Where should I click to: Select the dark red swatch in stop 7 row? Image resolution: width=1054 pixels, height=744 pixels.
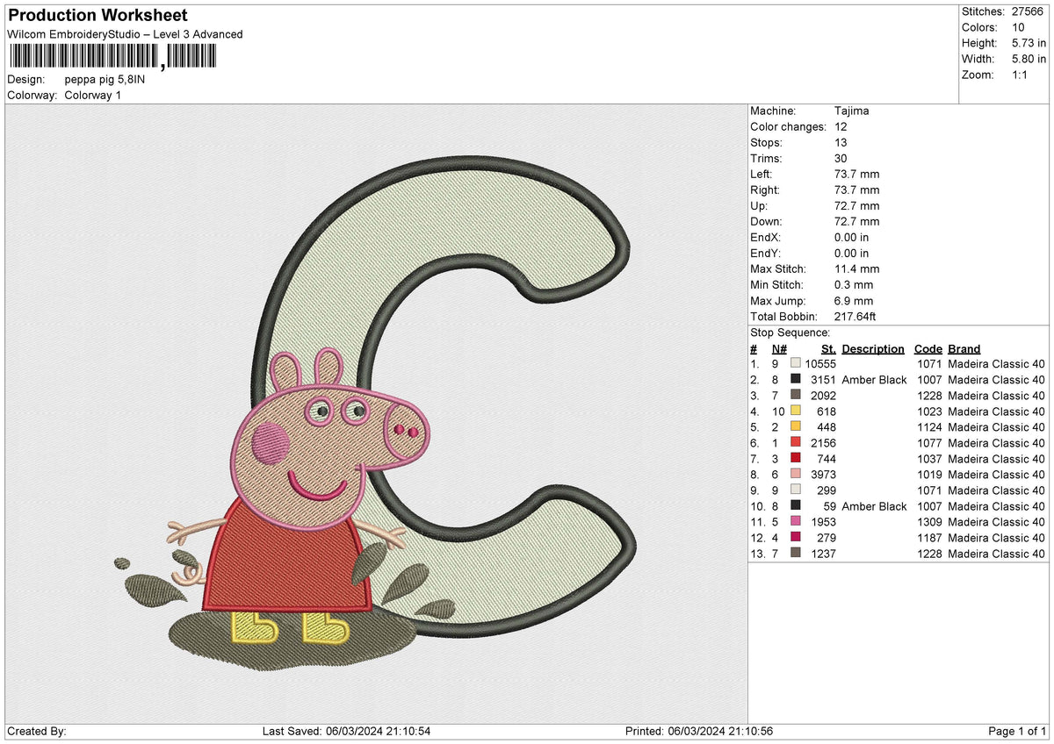click(x=796, y=458)
